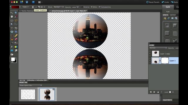Select the Hand tool
188x105 pixels.
click(x=12, y=17)
